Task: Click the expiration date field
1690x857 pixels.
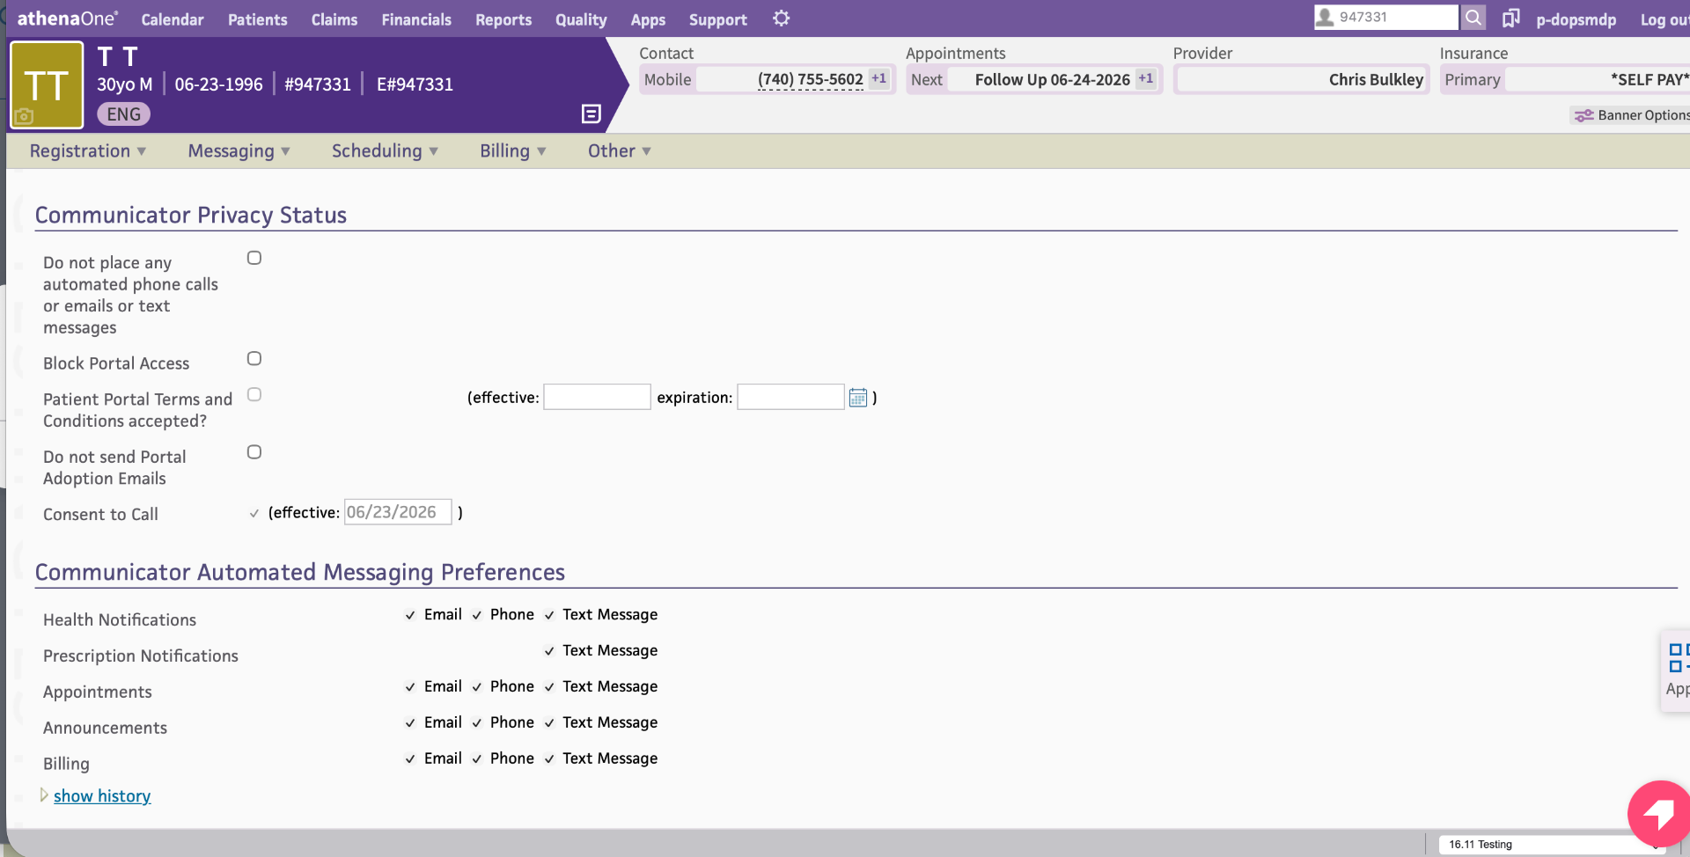Action: point(790,397)
